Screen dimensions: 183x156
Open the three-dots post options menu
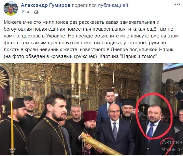177,4
